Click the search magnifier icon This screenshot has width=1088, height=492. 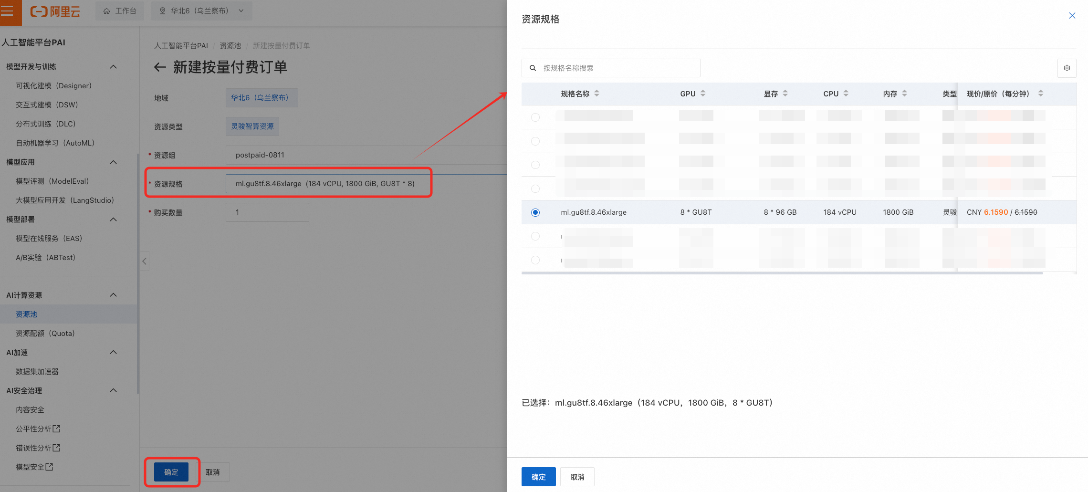pyautogui.click(x=533, y=68)
